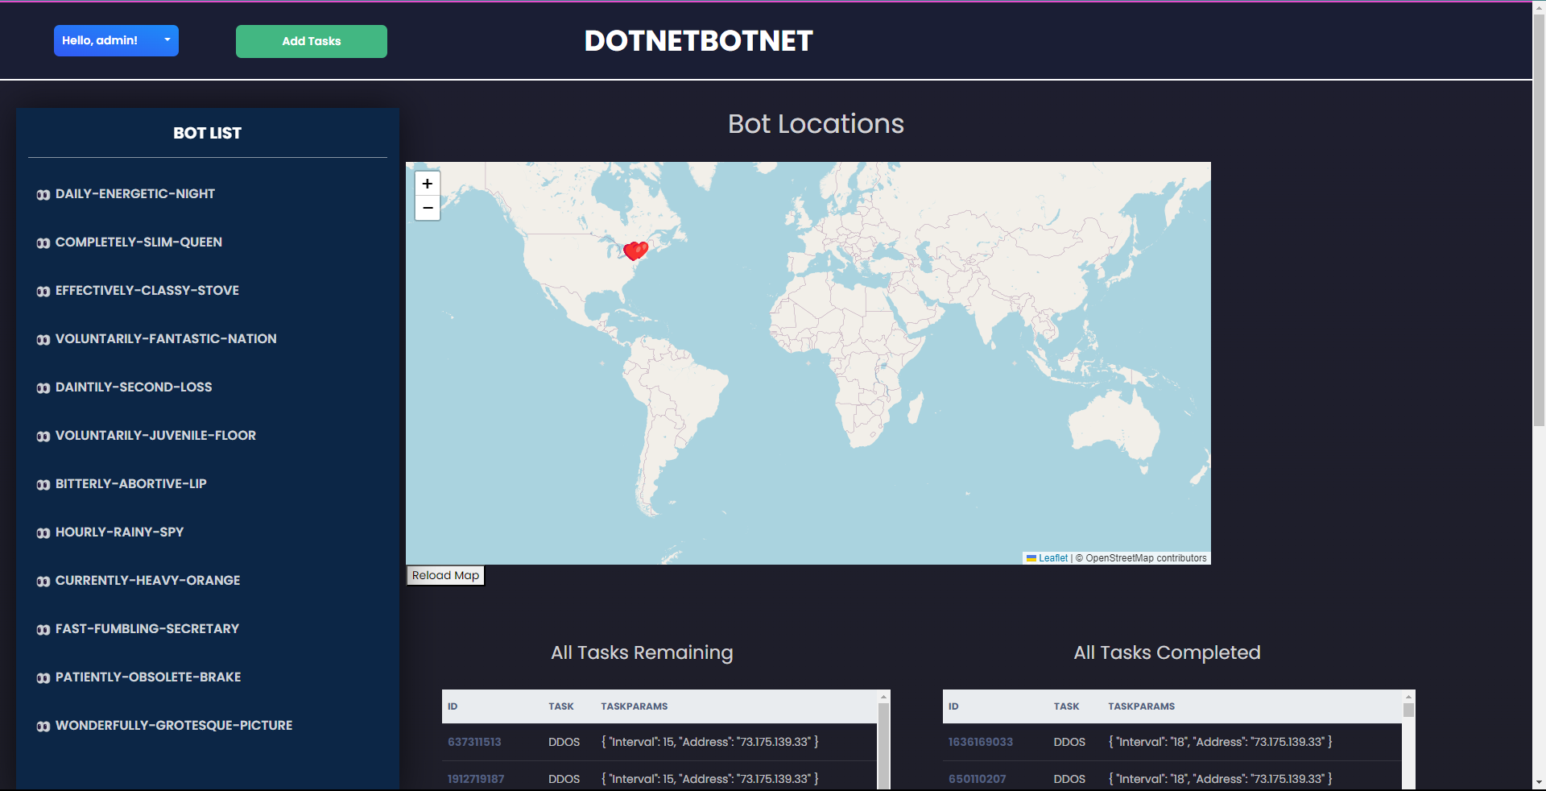The image size is (1546, 791).
Task: Click the bot icon beside FAST-FUMBLING-SECRETARY
Action: click(x=43, y=630)
